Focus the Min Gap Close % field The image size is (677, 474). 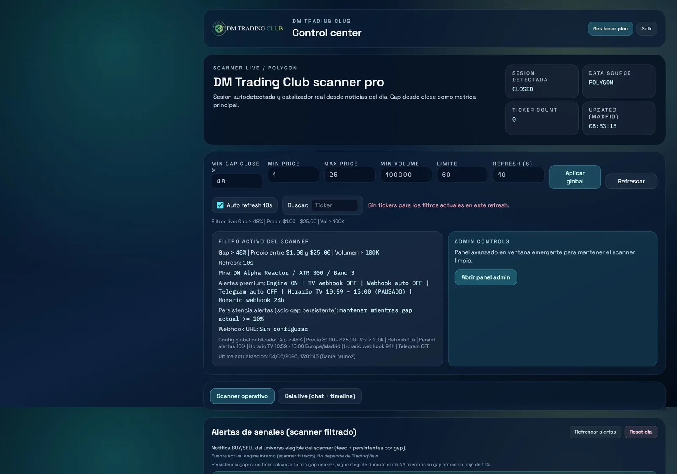[x=237, y=181]
